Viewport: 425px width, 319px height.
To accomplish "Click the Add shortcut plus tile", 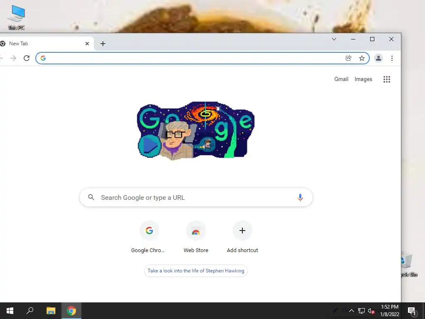I will [242, 237].
